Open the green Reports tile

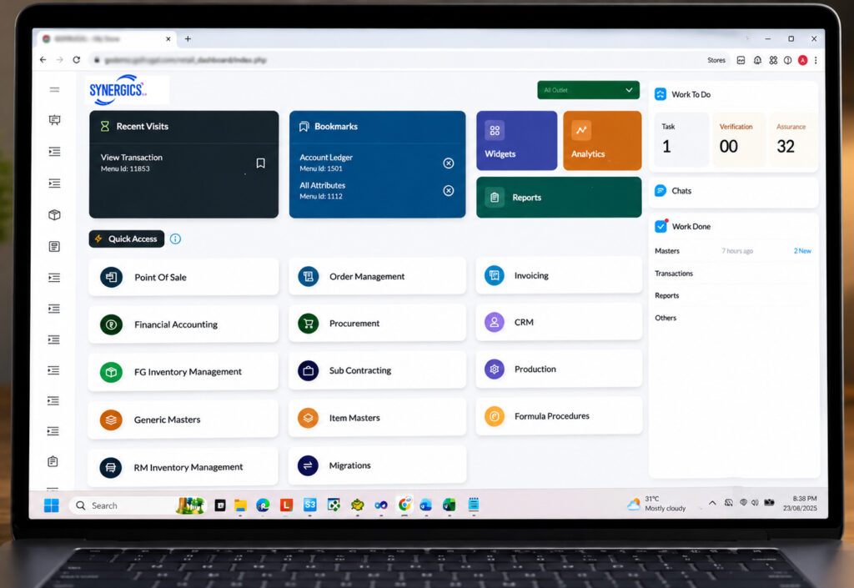(x=559, y=197)
